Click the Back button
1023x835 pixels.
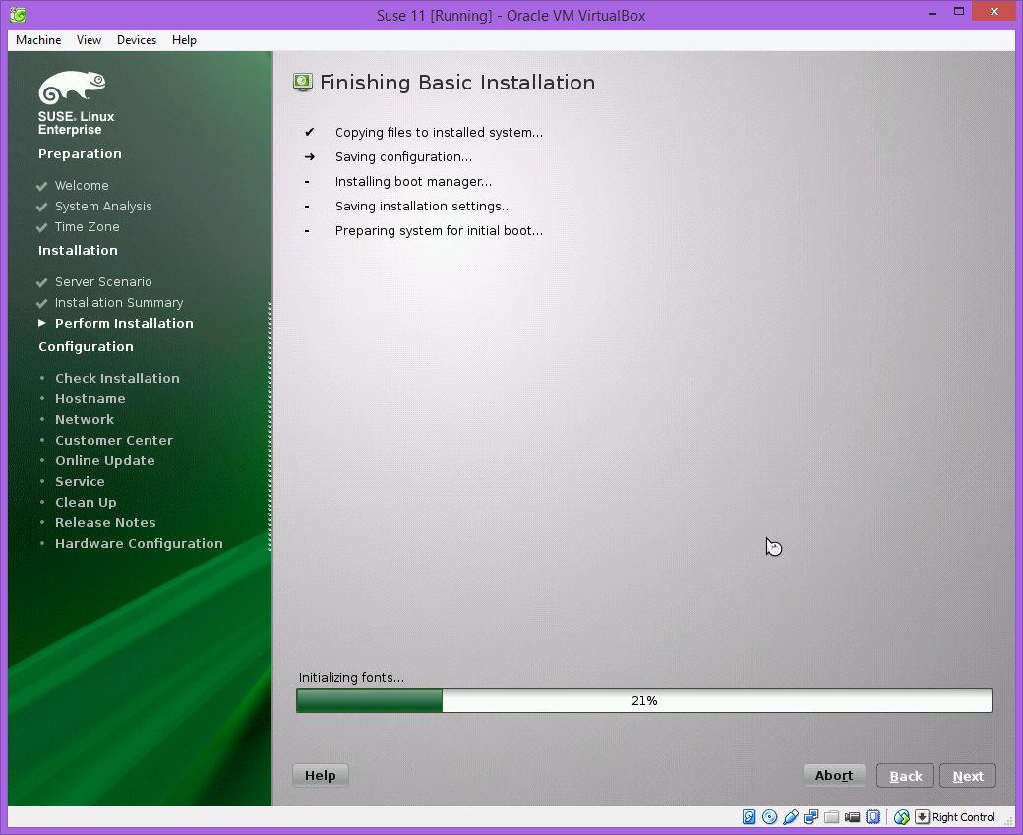pos(906,776)
